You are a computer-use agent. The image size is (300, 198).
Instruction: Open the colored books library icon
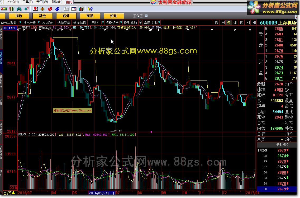[x=81, y=9]
